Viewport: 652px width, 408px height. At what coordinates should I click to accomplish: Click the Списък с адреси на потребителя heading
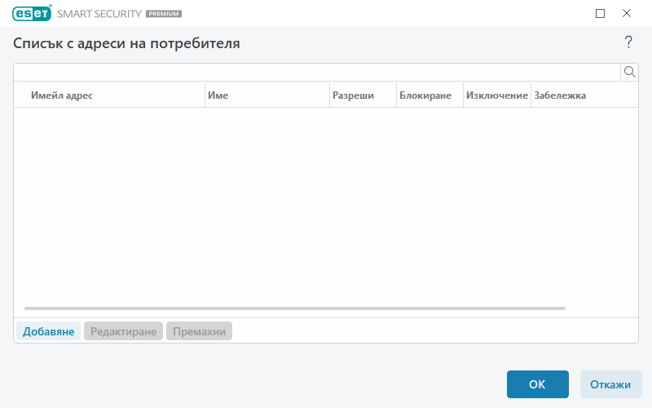pyautogui.click(x=126, y=43)
